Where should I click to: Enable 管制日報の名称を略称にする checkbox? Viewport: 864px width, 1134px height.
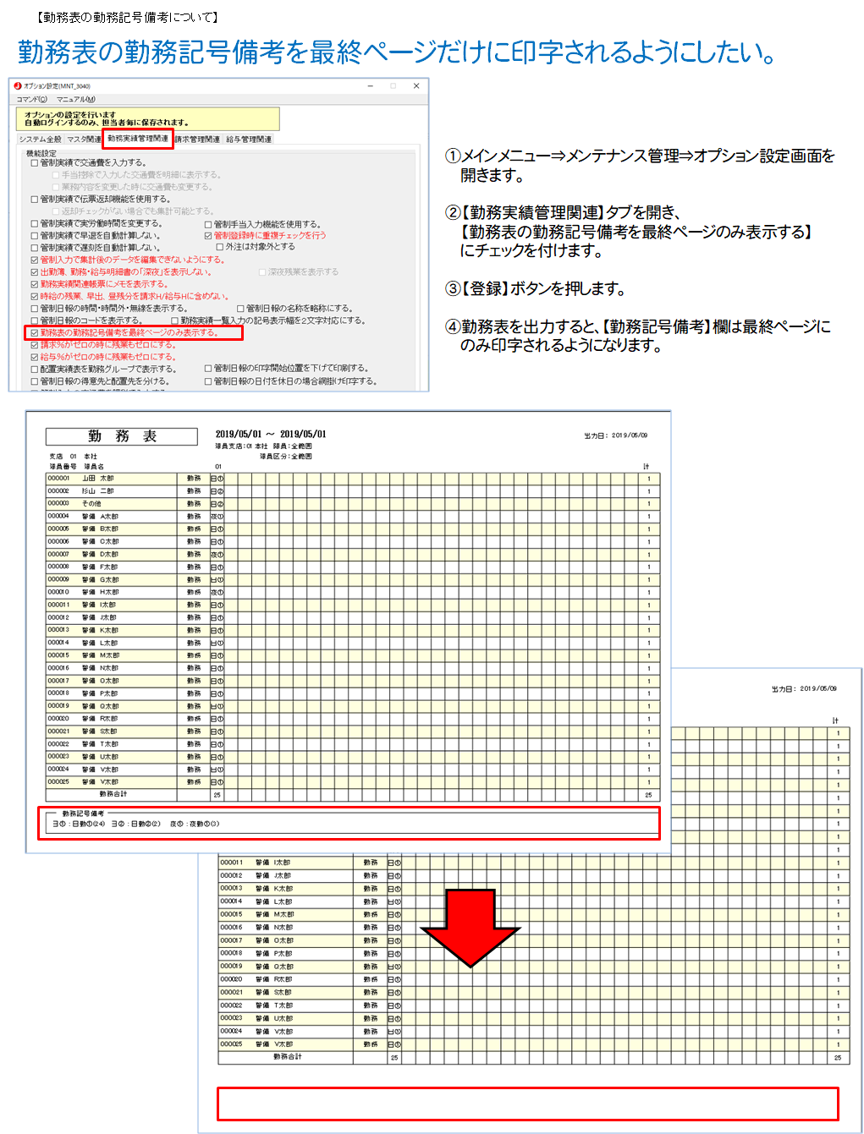click(240, 309)
